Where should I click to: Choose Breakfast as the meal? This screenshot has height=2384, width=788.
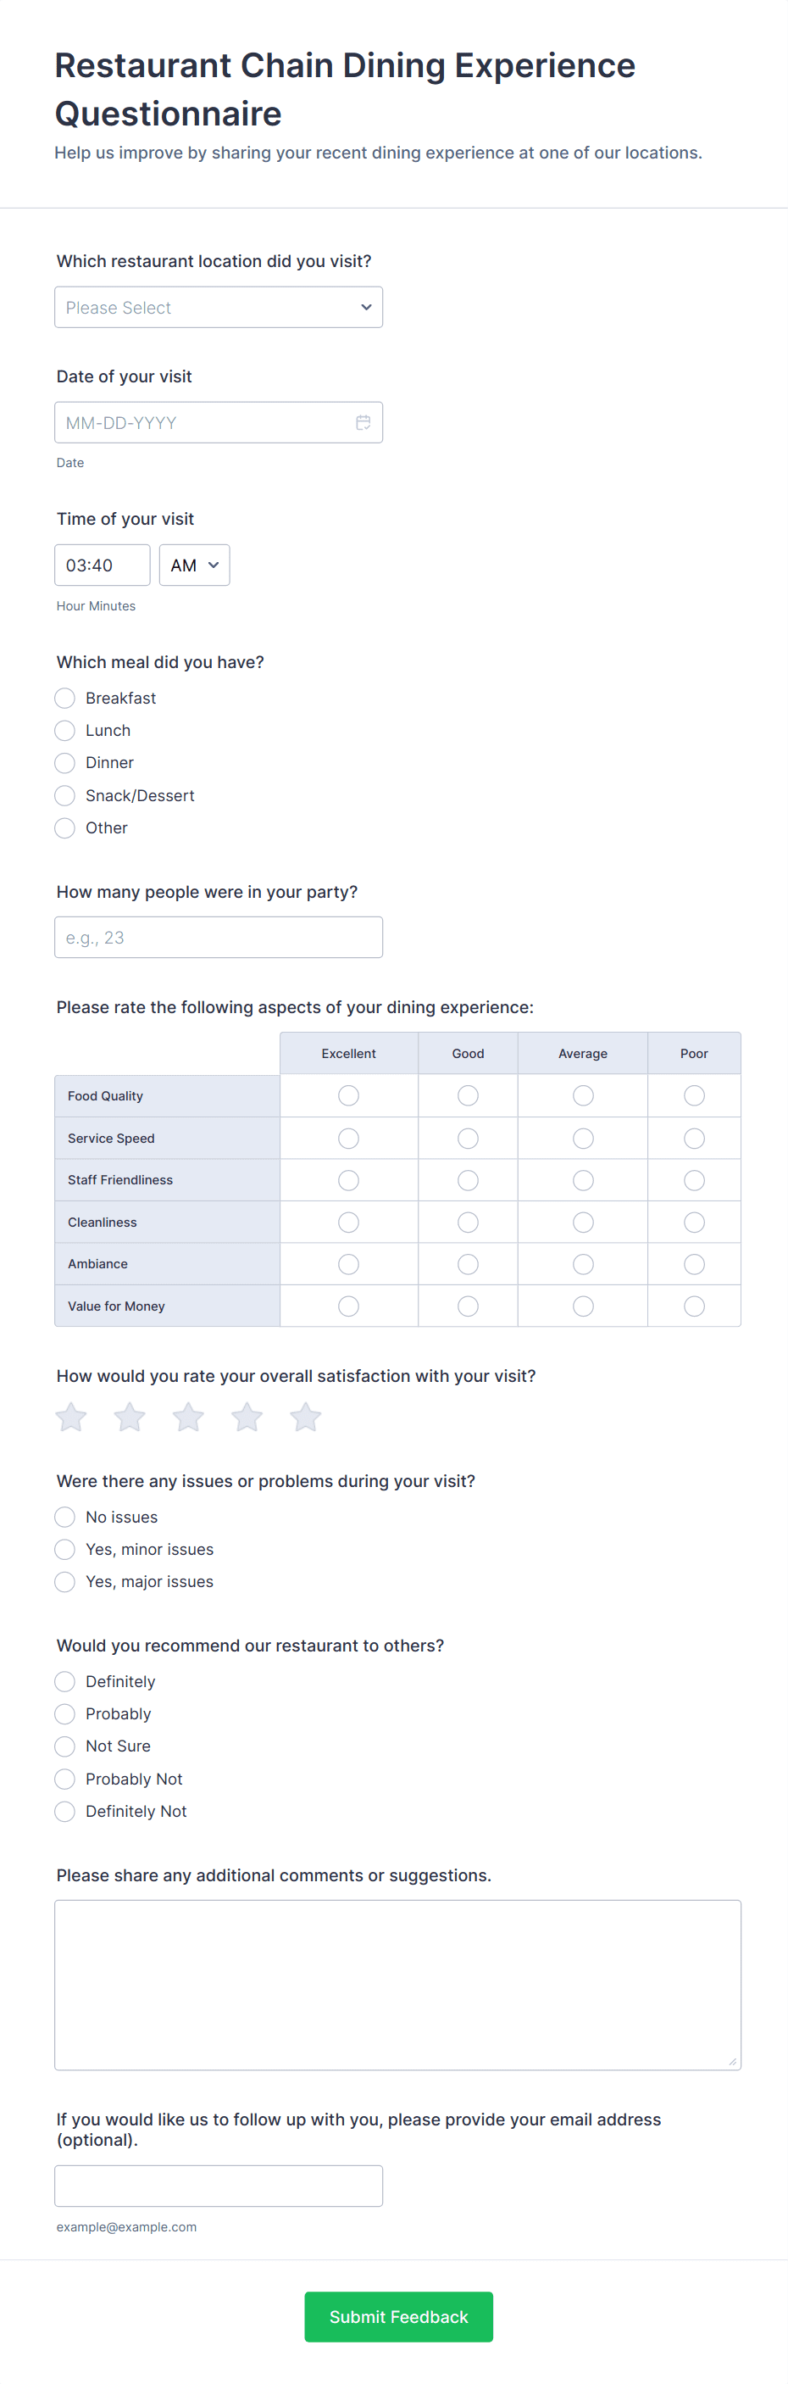coord(64,698)
